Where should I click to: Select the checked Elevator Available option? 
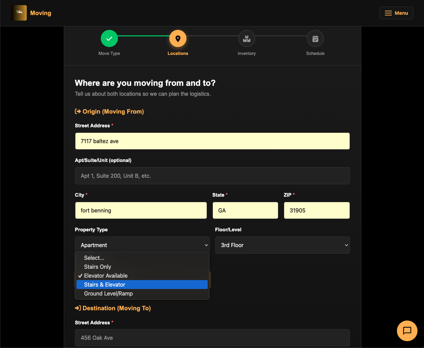[x=106, y=276]
